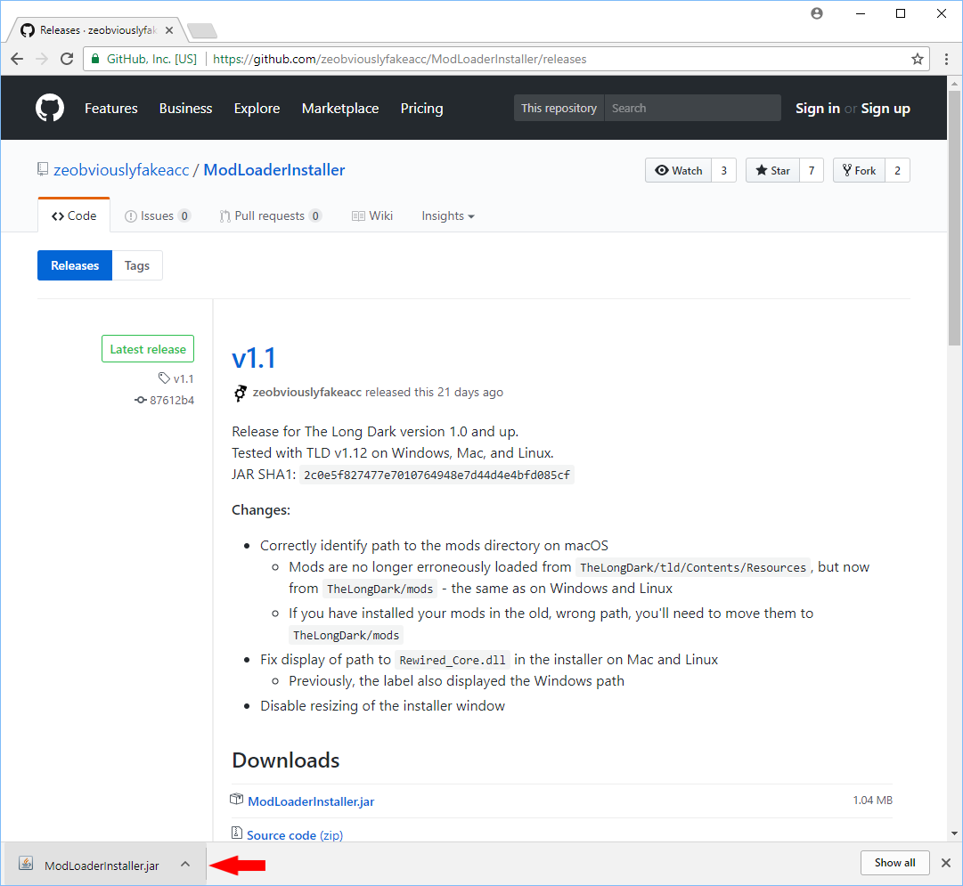
Task: Click the zip file icon beside Source code
Action: 237,833
